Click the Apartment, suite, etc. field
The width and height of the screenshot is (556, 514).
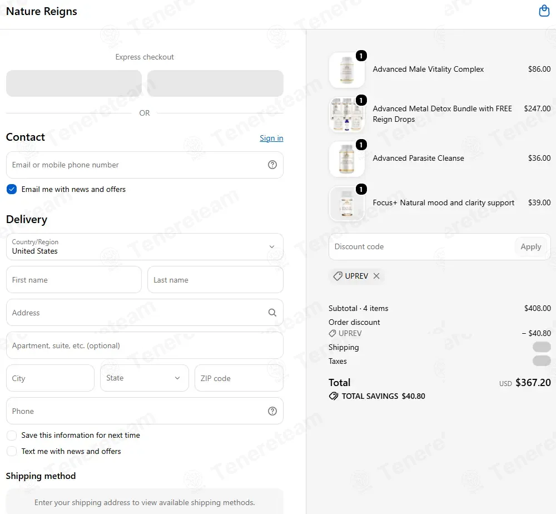click(145, 345)
